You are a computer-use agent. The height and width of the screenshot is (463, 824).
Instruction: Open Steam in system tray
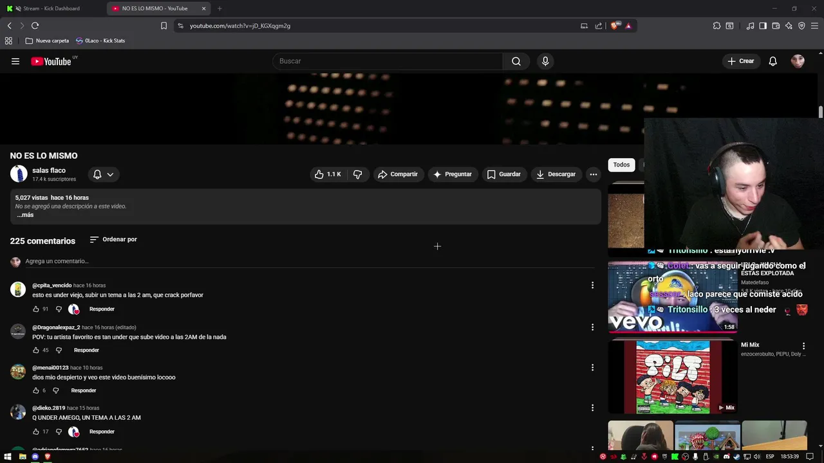click(737, 457)
